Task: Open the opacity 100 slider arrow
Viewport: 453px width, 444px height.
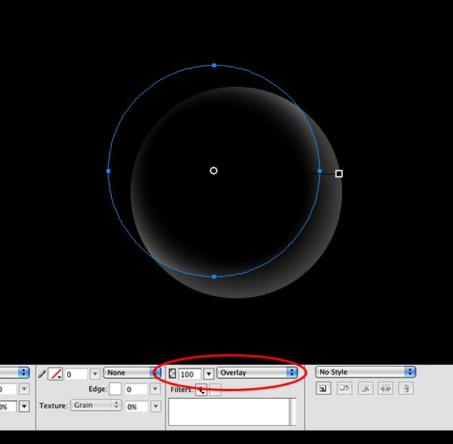Action: (x=208, y=374)
